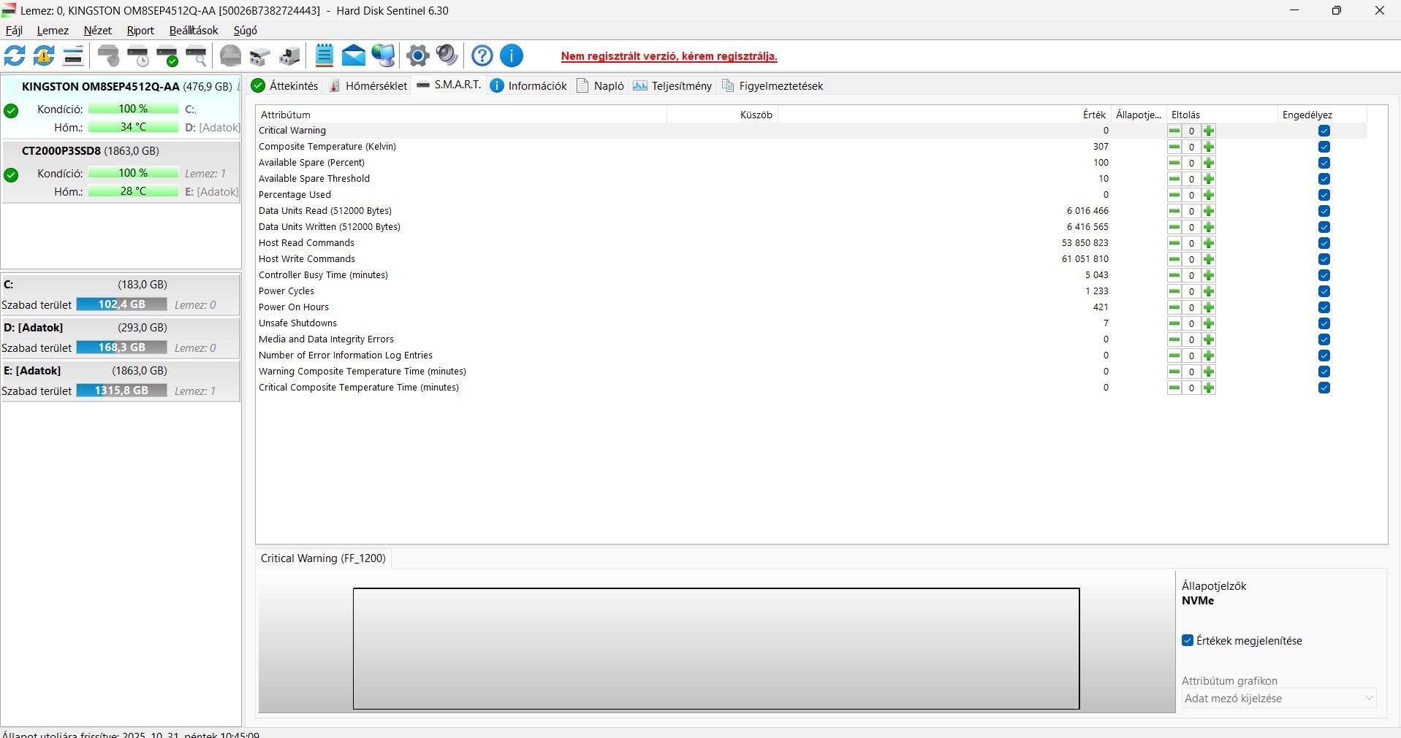Viewport: 1401px width, 738px height.
Task: Toggle enable checkbox for Available Spare Threshold
Action: tap(1324, 179)
